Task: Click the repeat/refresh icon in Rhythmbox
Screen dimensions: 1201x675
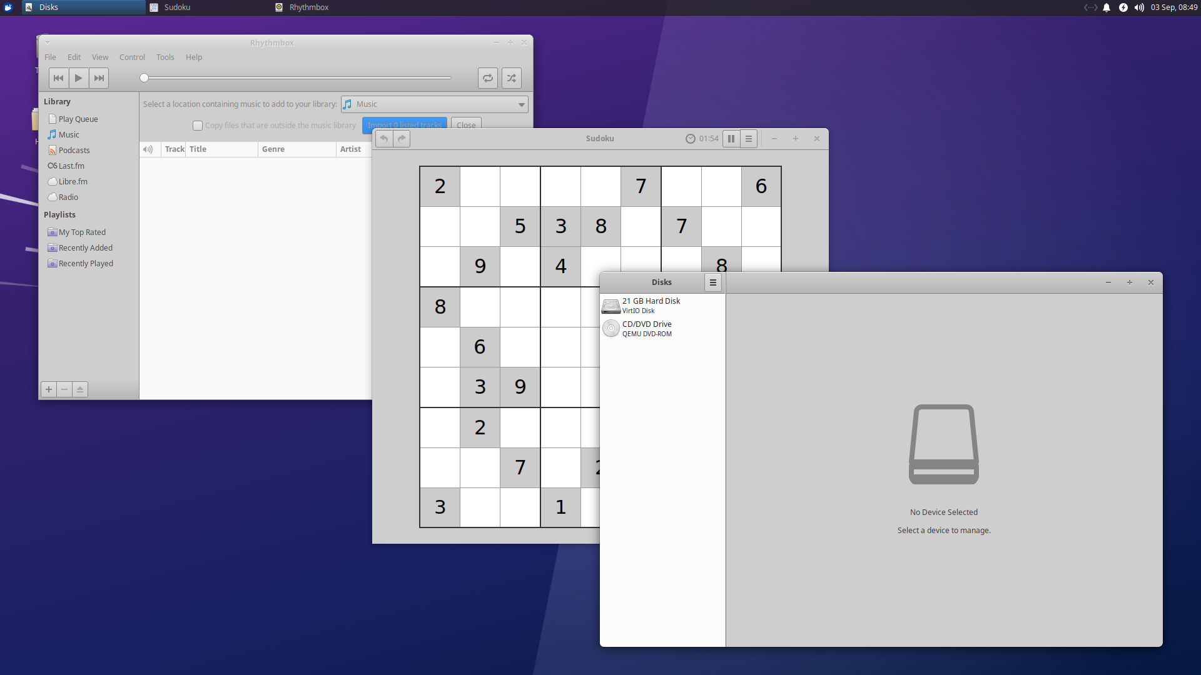Action: pyautogui.click(x=489, y=77)
